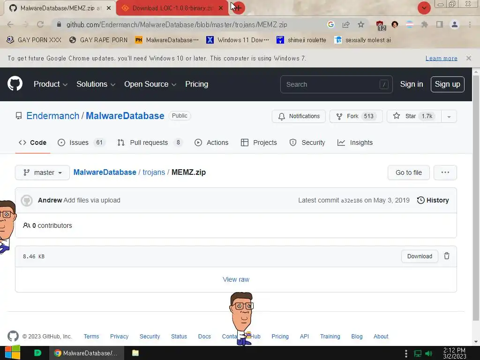Show hidden tray icons via the dots
Viewport: 480px width, 360px height.
(x=406, y=353)
